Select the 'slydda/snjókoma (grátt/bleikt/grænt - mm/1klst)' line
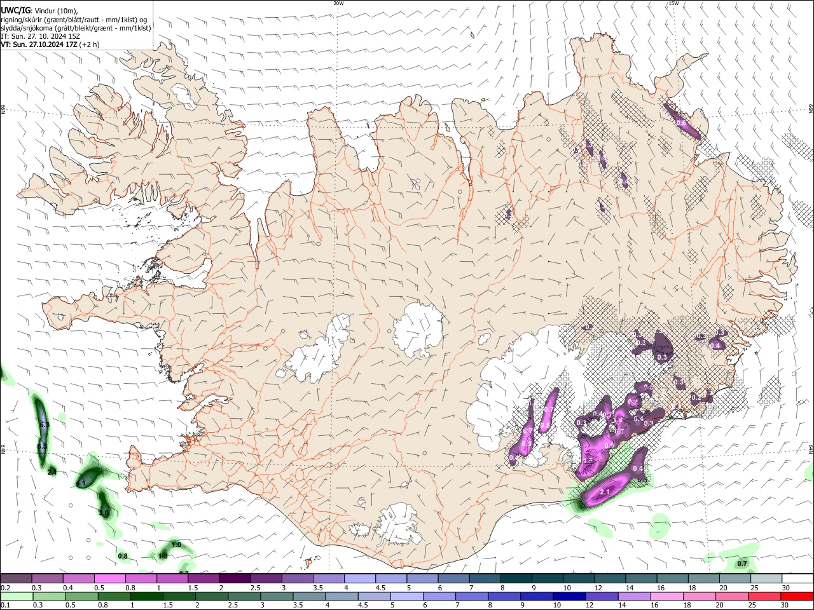The width and height of the screenshot is (814, 610). click(76, 28)
